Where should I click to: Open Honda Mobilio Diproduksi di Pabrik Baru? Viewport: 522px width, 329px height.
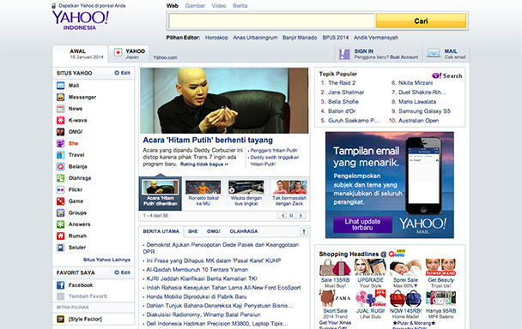pyautogui.click(x=197, y=296)
